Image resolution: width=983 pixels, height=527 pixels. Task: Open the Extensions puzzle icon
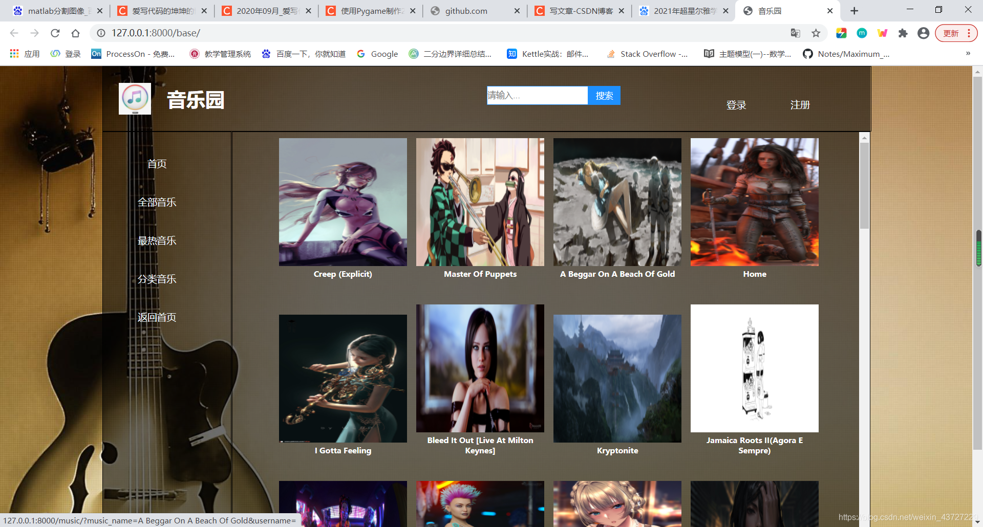click(x=903, y=33)
